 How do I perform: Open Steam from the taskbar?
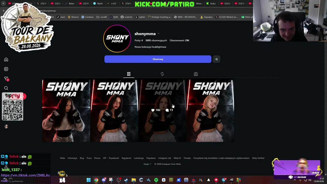pos(126,180)
